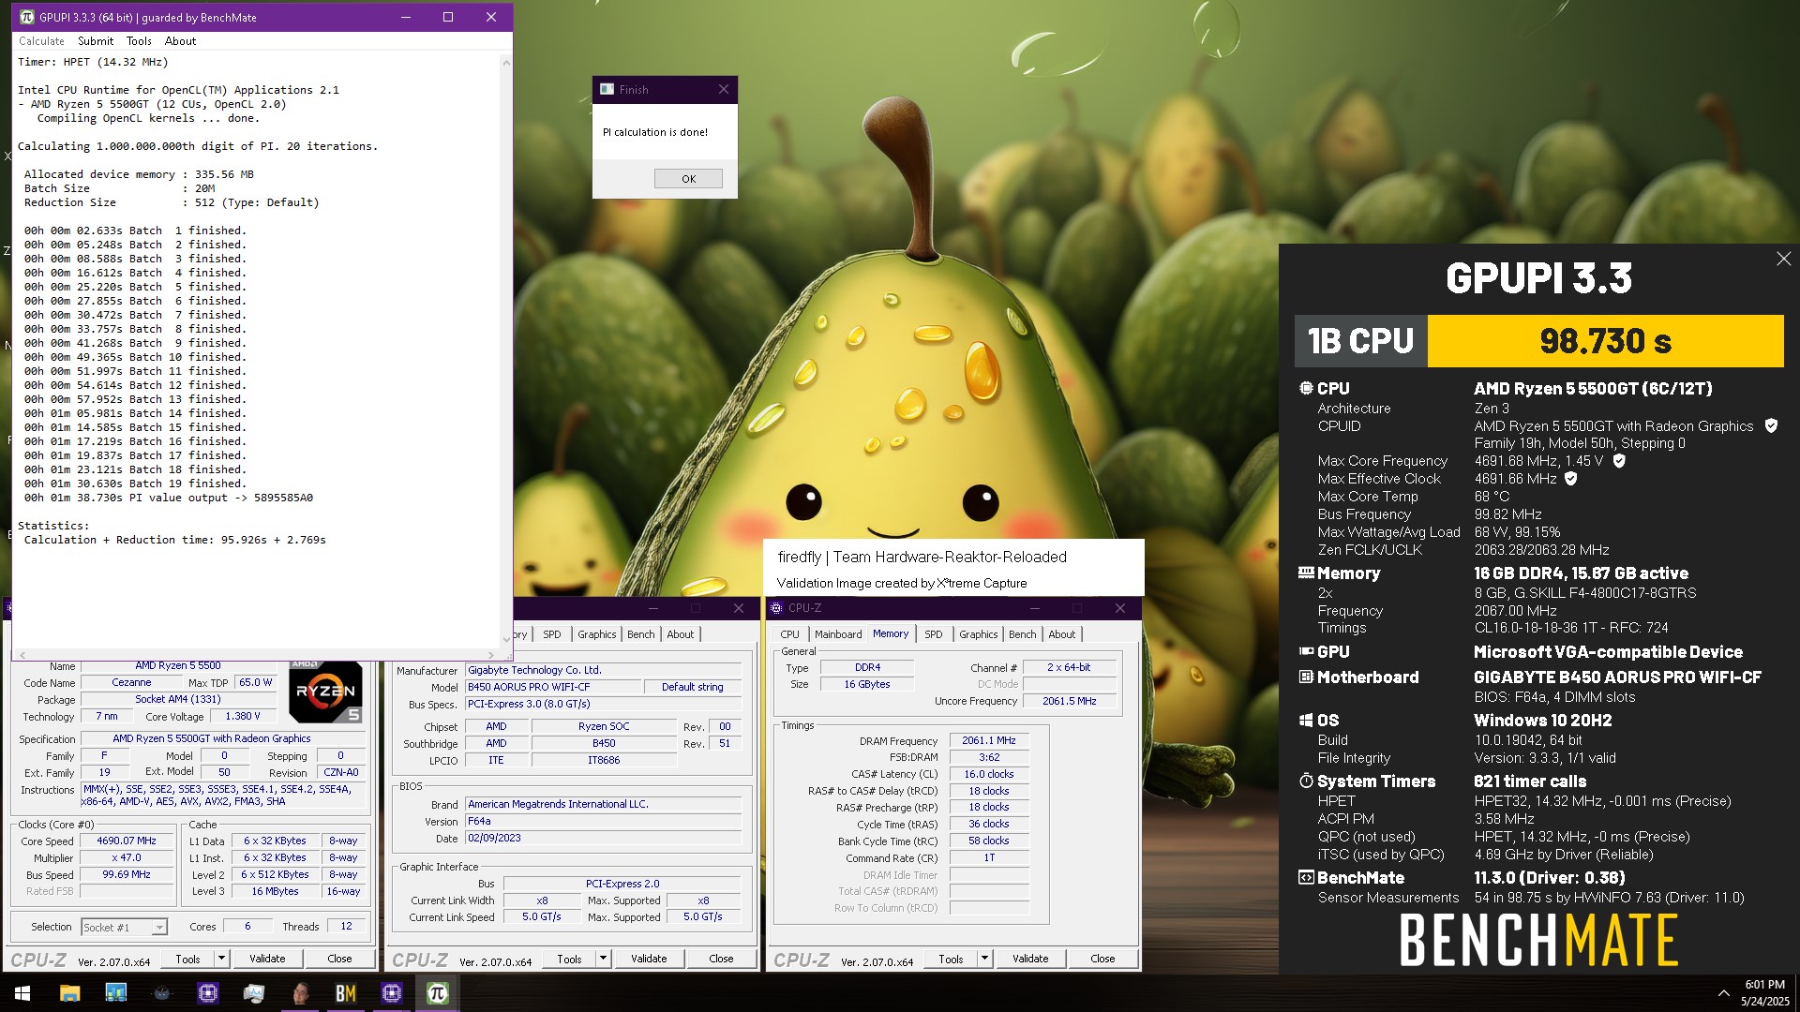Image resolution: width=1800 pixels, height=1012 pixels.
Task: Click the Memory module icon in BenchMate panel
Action: coord(1306,573)
